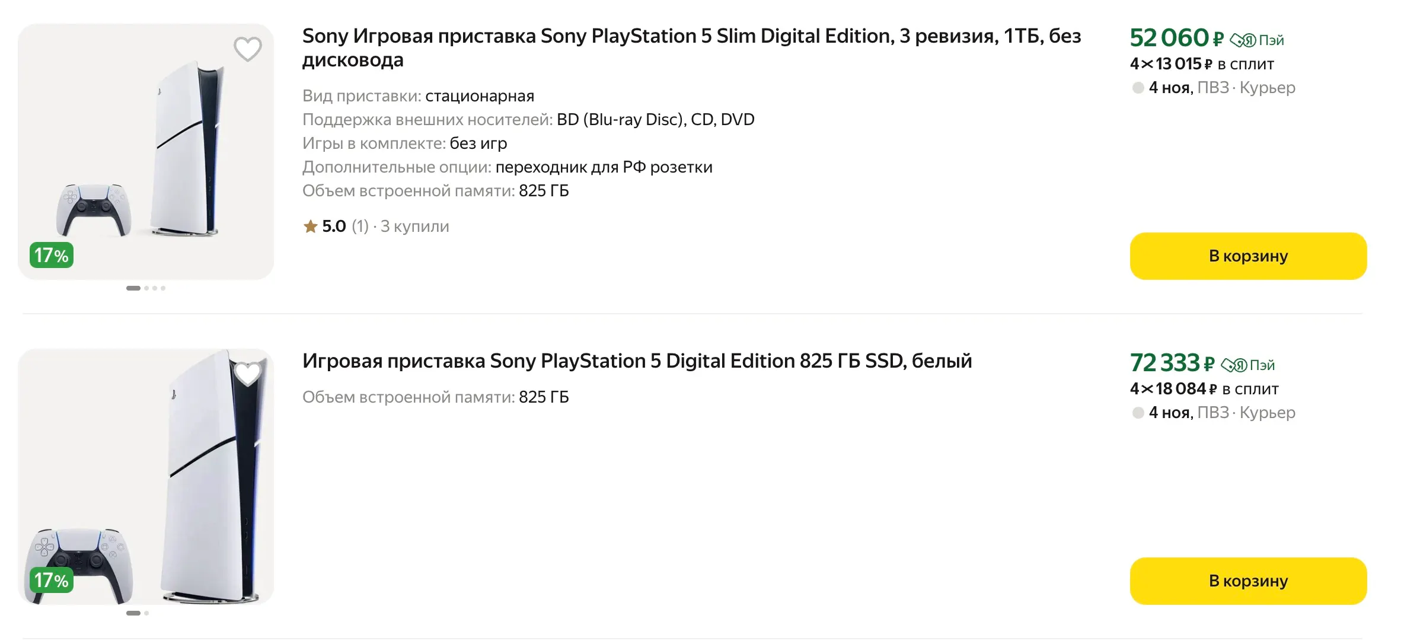Click '4×13 015 ₽ в сплит' installment offer
The width and height of the screenshot is (1404, 644).
[1202, 64]
